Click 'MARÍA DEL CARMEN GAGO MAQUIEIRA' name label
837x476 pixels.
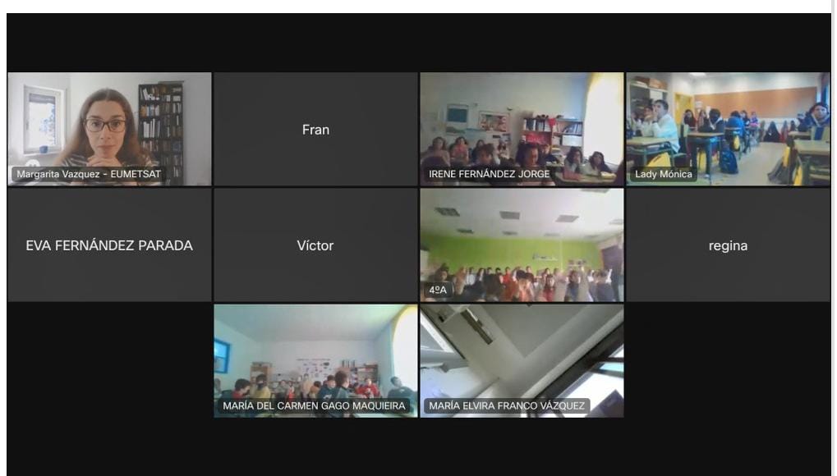pyautogui.click(x=314, y=405)
